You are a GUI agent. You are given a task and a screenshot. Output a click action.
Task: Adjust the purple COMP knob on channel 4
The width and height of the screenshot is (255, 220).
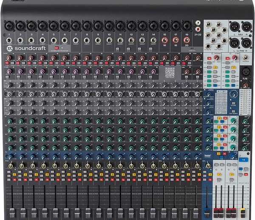[x=42, y=71]
